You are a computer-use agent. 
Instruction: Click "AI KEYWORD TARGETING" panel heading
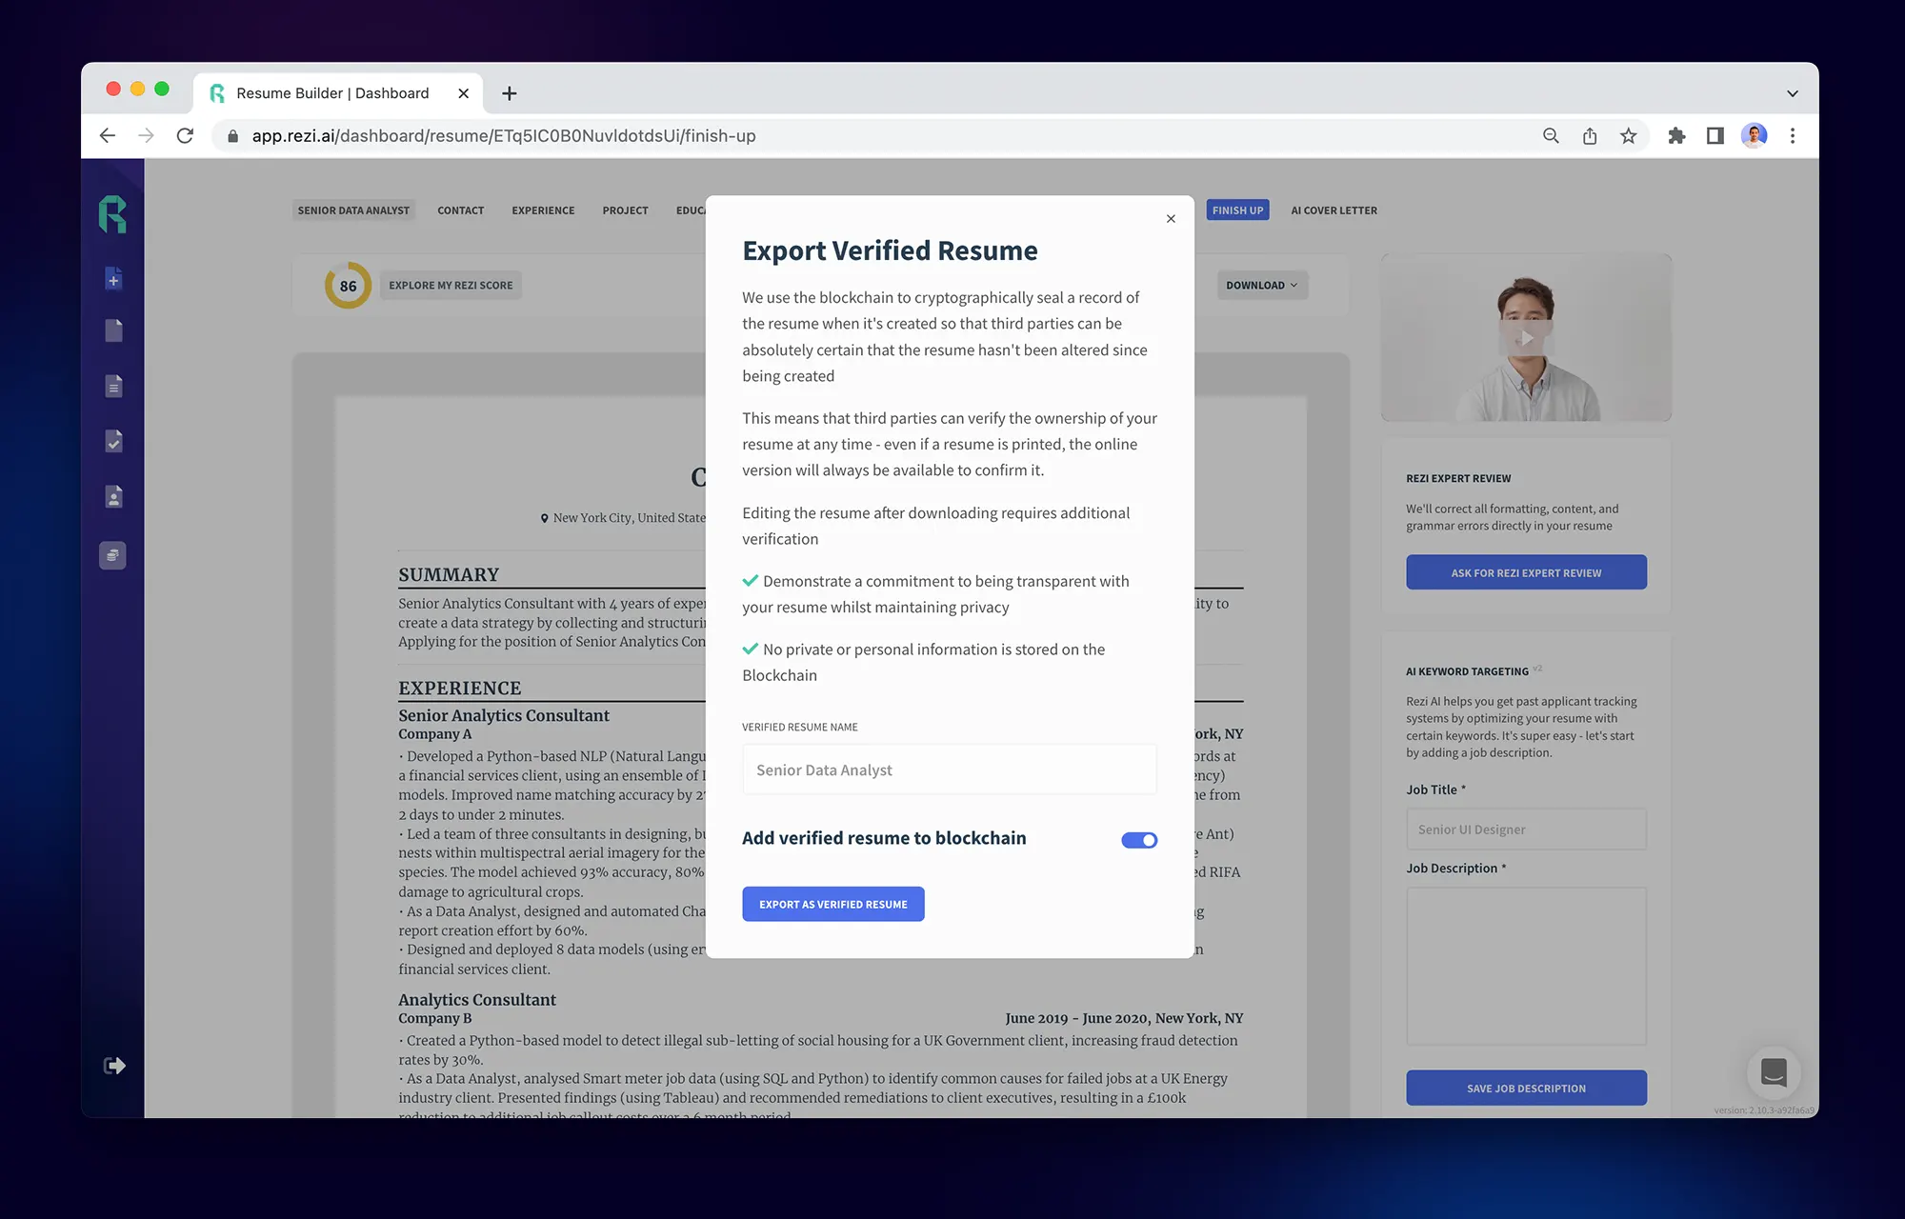[x=1467, y=671]
